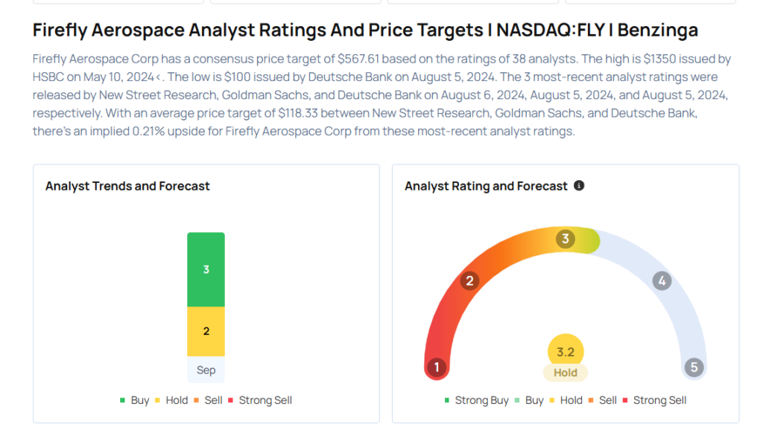The width and height of the screenshot is (763, 436).
Task: Toggle Sell legend in Analyst Rating chart
Action: pos(602,400)
